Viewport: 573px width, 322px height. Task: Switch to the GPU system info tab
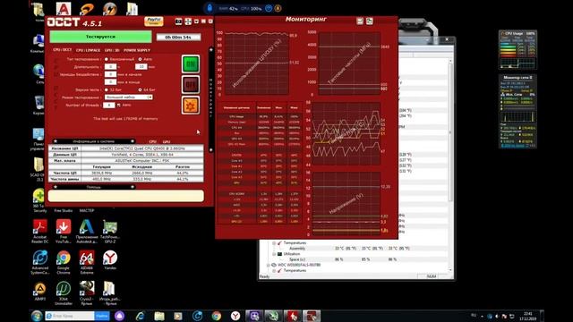pyautogui.click(x=167, y=141)
